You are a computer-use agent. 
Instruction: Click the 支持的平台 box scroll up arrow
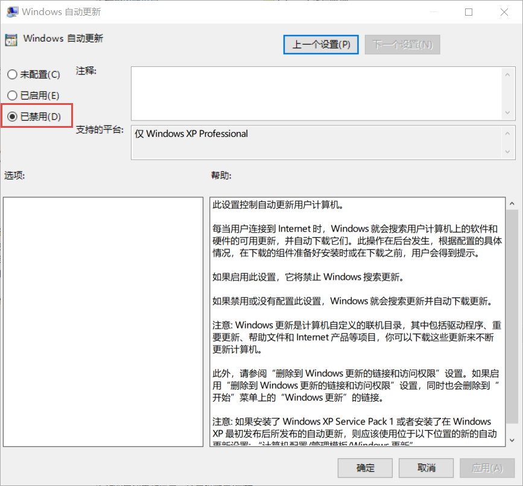[508, 134]
